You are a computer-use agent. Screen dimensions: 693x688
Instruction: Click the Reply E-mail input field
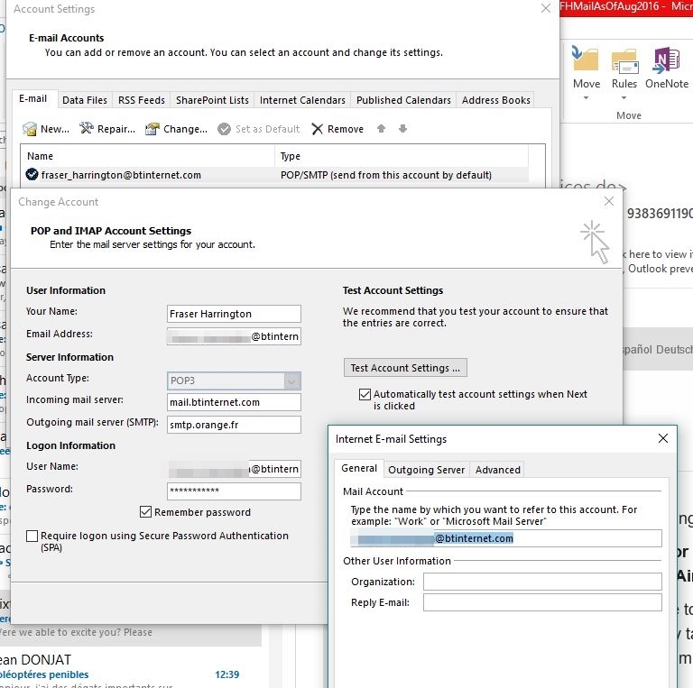point(542,602)
